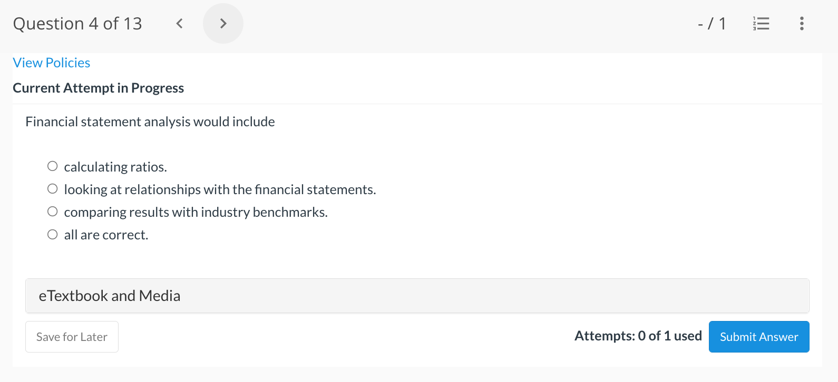
Task: Click the 'Question 4 of 13' header
Action: tap(77, 23)
